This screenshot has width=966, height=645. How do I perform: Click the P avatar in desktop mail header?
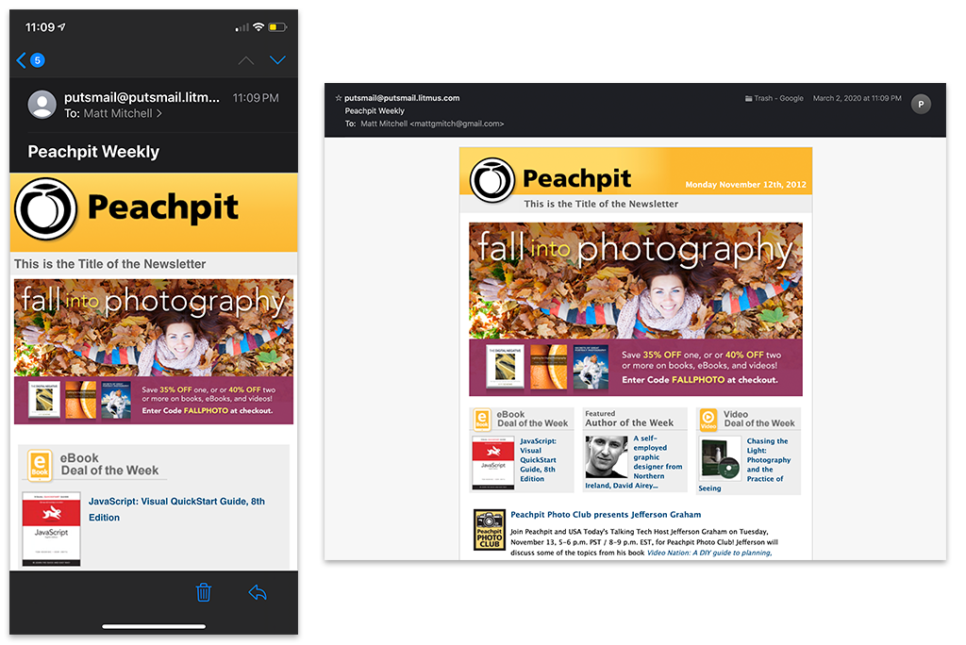921,104
